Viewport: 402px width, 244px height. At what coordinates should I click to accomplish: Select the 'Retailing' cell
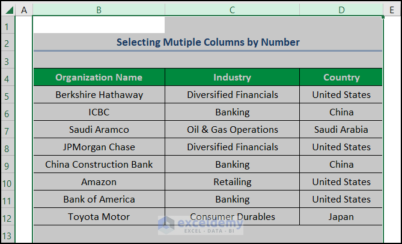tap(232, 182)
